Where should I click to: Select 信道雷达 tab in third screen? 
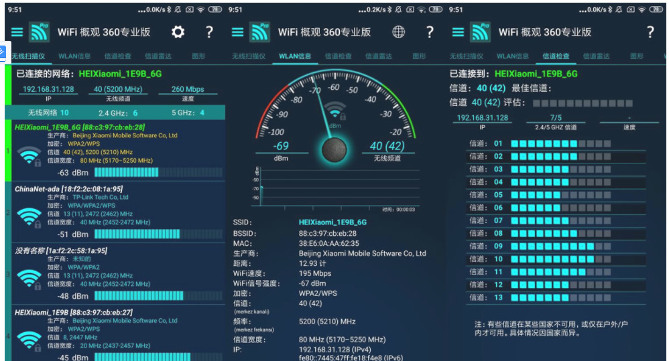point(597,56)
